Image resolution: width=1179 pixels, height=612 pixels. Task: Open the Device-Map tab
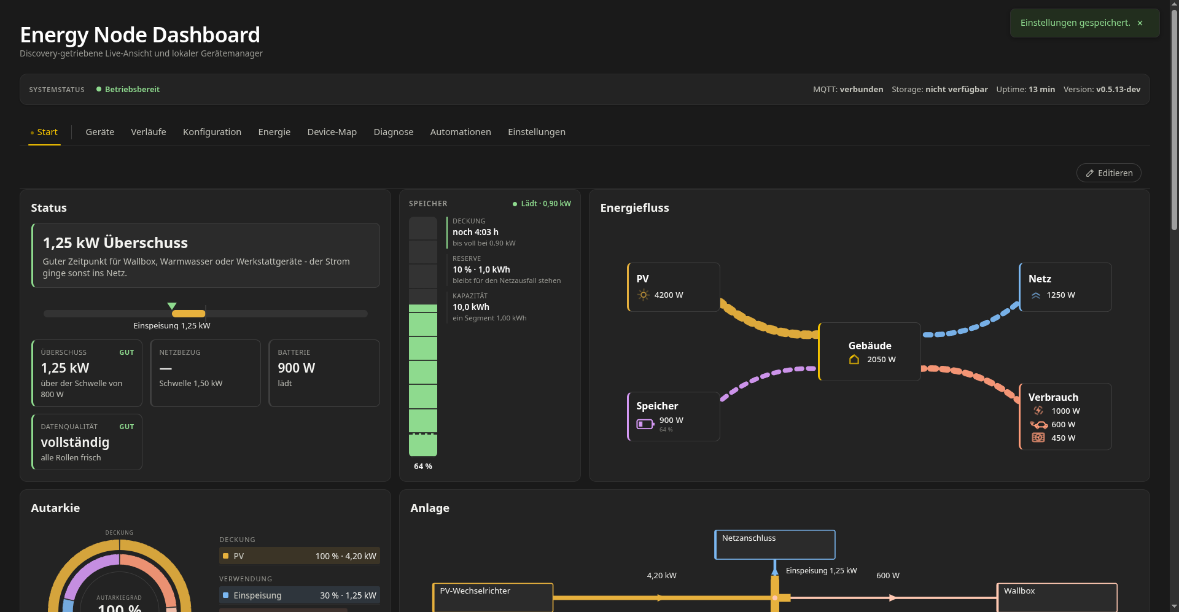(332, 132)
